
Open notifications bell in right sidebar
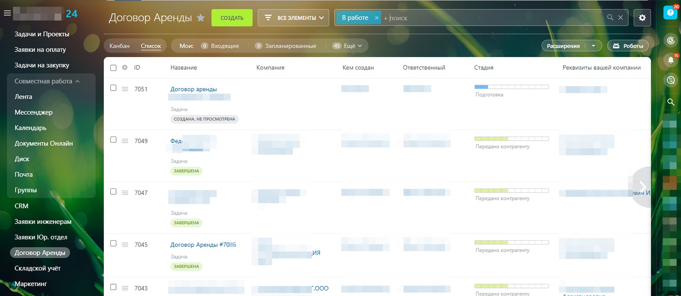671,60
